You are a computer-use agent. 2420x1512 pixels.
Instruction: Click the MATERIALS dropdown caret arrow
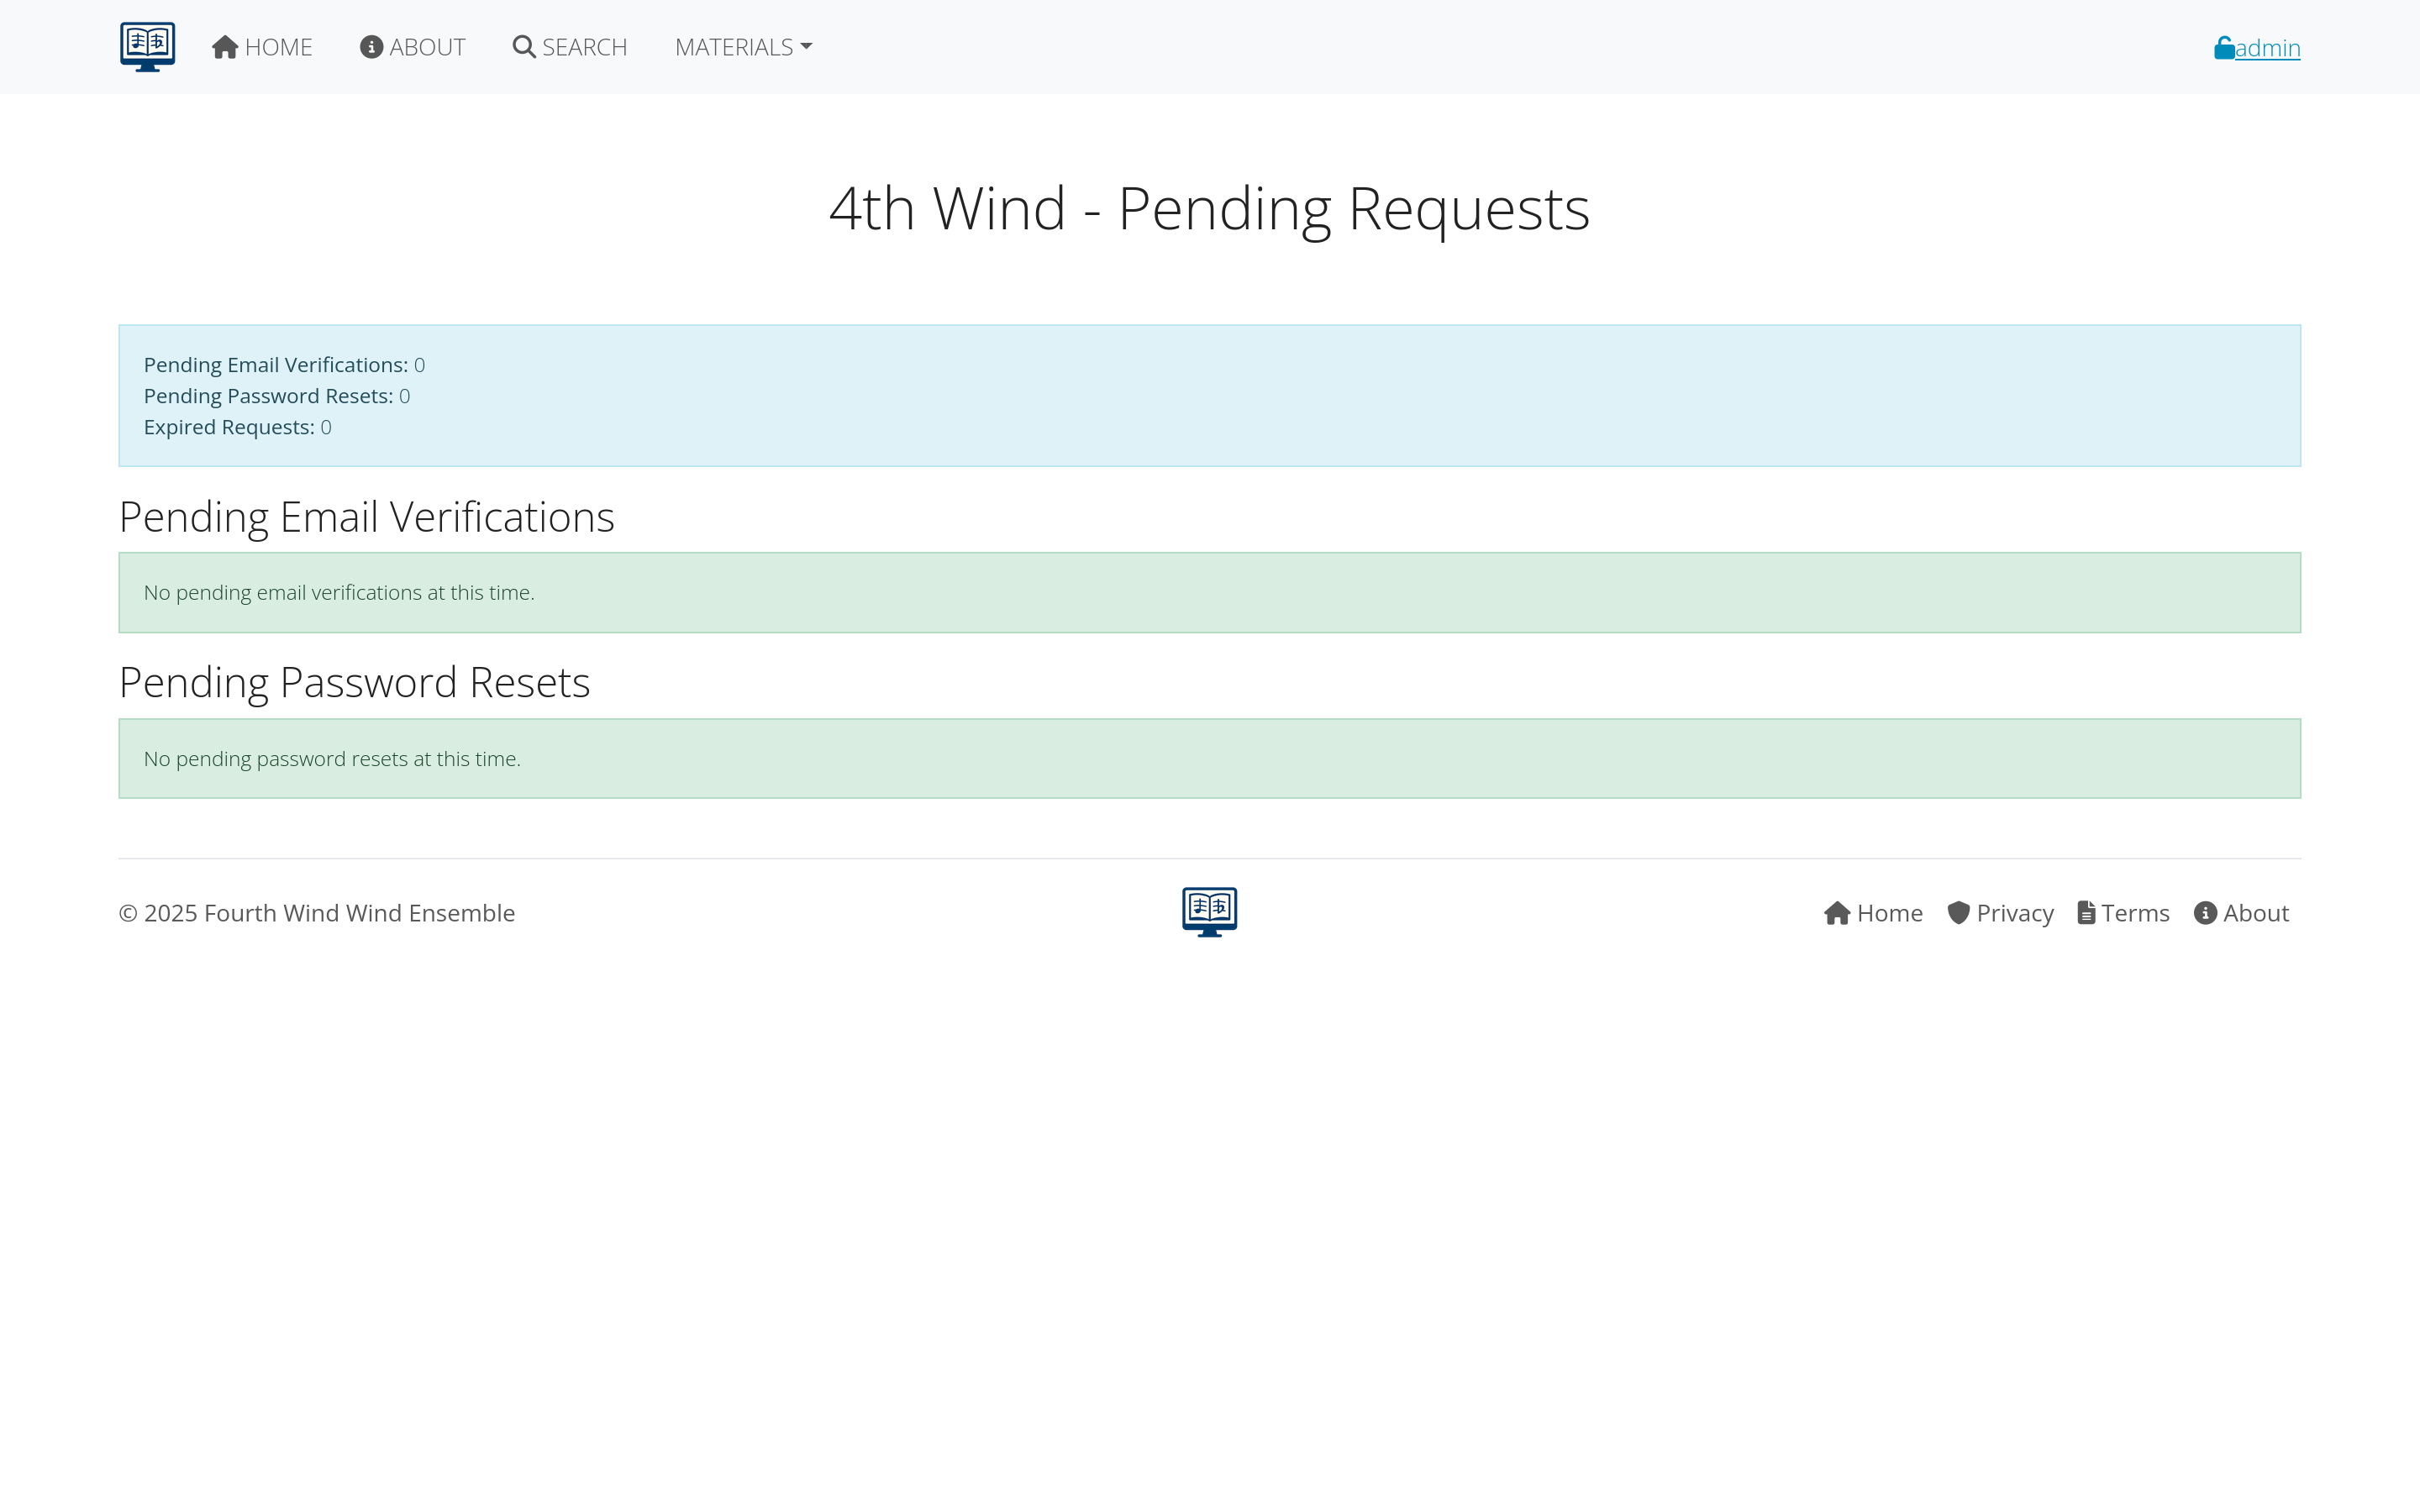(807, 47)
